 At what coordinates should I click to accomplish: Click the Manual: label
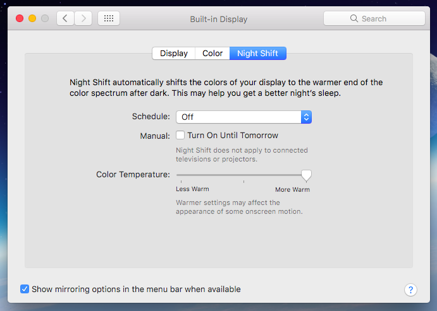[155, 136]
